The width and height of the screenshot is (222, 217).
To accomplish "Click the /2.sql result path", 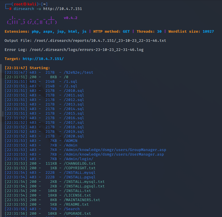I will [71, 86].
